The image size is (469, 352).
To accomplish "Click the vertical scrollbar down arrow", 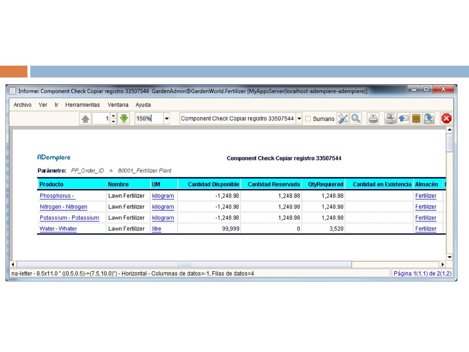I will (x=449, y=257).
